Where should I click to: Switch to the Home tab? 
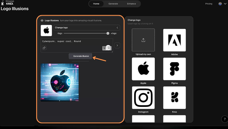tap(96, 4)
